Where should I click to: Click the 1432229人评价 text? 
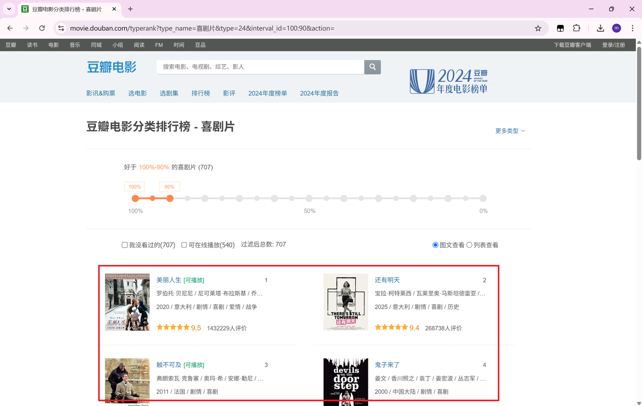[227, 328]
